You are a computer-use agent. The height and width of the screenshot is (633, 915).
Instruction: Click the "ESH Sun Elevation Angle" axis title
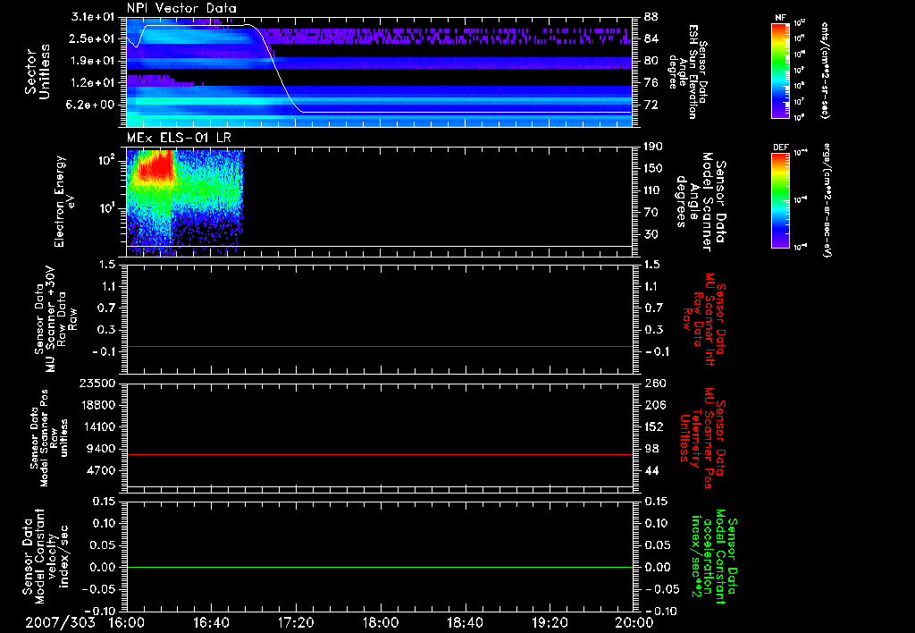[x=688, y=72]
